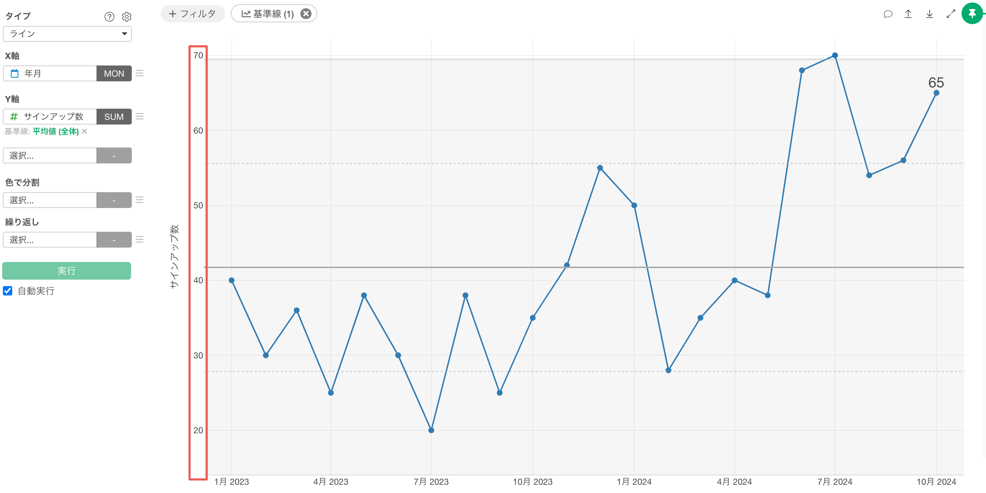
Task: Remove the 平均値 reference line setting
Action: pos(85,132)
